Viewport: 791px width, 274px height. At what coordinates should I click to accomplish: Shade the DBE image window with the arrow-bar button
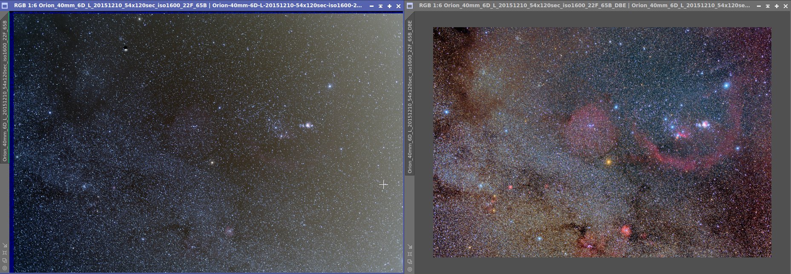point(768,6)
